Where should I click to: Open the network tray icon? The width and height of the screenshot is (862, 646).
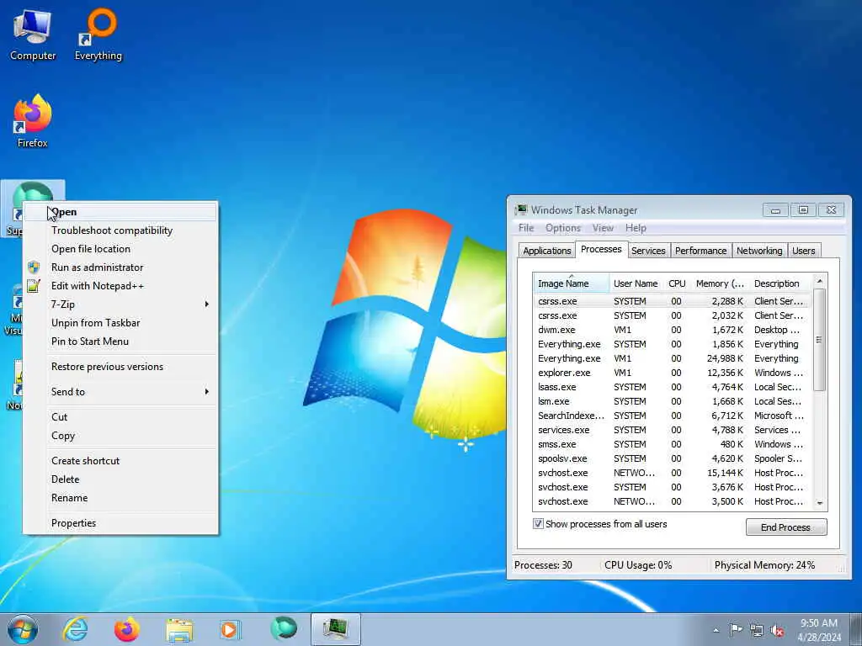(757, 630)
